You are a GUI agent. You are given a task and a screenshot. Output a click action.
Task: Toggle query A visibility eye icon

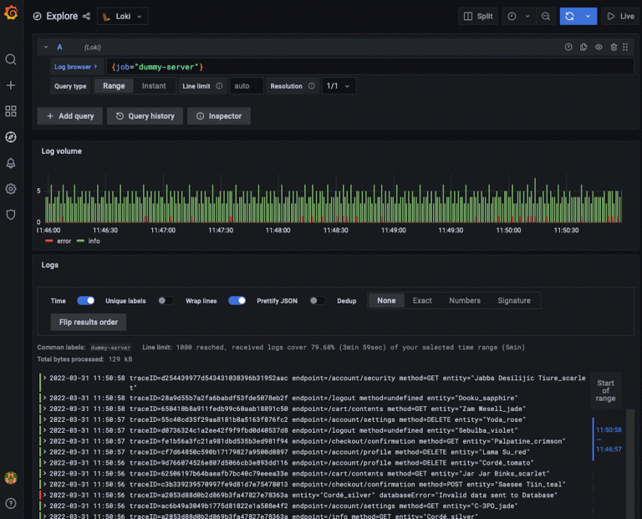599,48
